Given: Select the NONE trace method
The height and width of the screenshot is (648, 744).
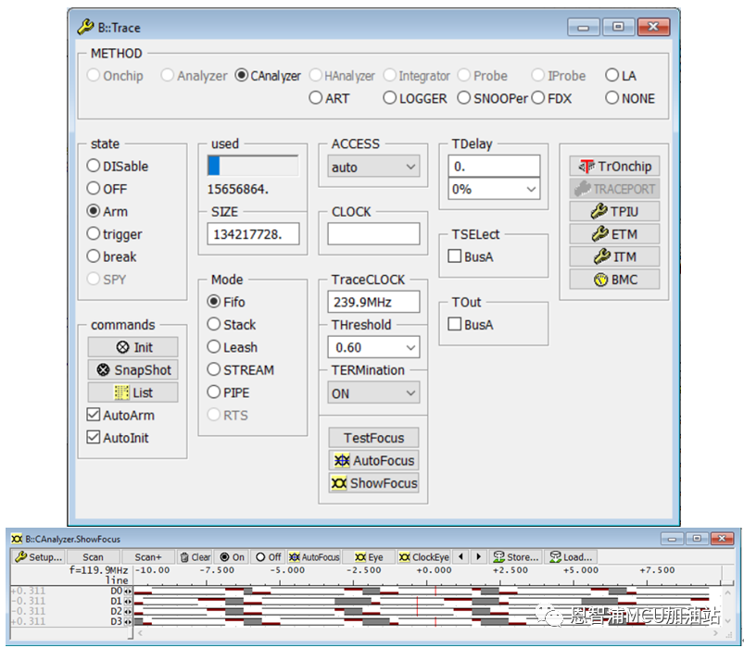Looking at the screenshot, I should click(x=630, y=98).
